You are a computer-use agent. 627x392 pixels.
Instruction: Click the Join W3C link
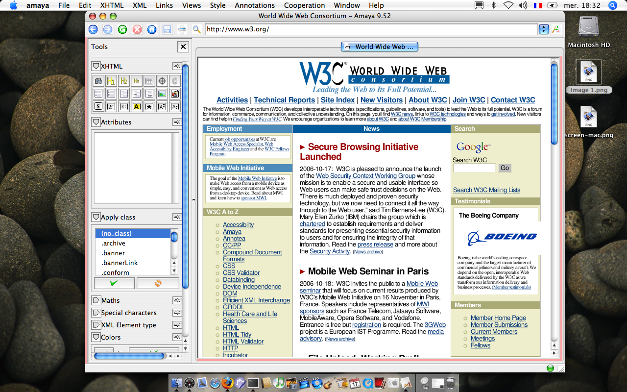(x=469, y=100)
